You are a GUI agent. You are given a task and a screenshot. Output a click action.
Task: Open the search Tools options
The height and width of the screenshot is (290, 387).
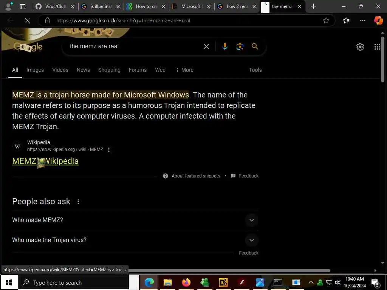point(255,70)
